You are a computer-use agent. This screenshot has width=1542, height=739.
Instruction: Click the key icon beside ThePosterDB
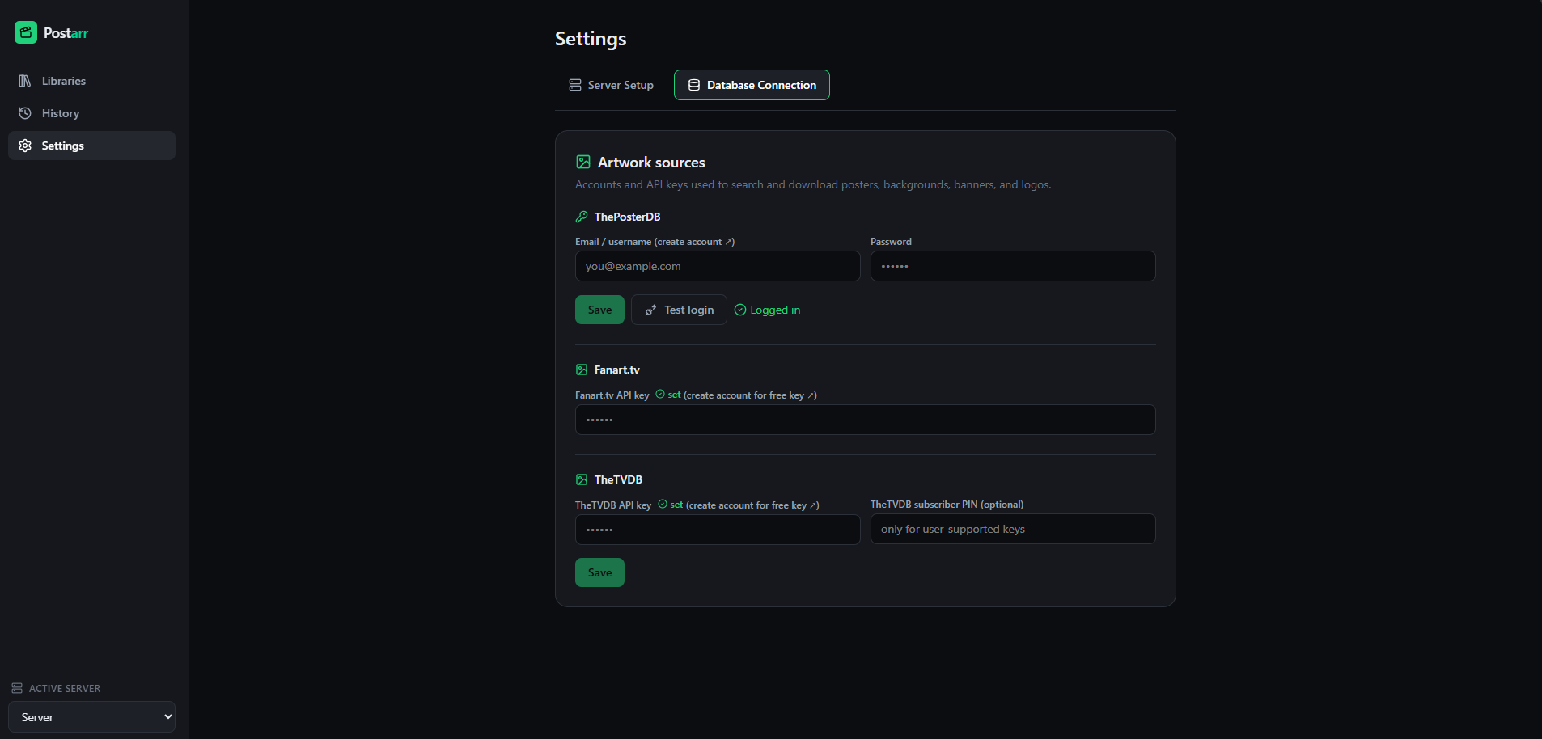point(582,217)
